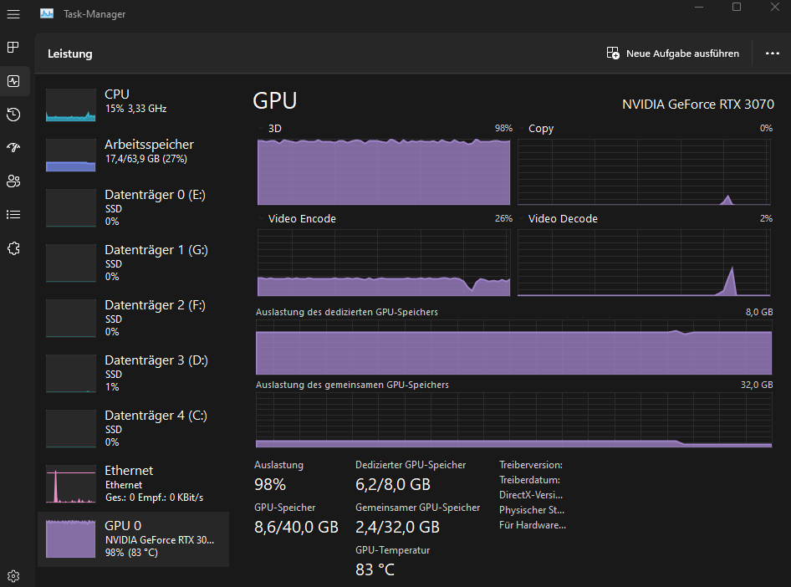Image resolution: width=791 pixels, height=587 pixels.
Task: Click the 6,2/8,0 GB dedicated memory value
Action: click(x=393, y=485)
